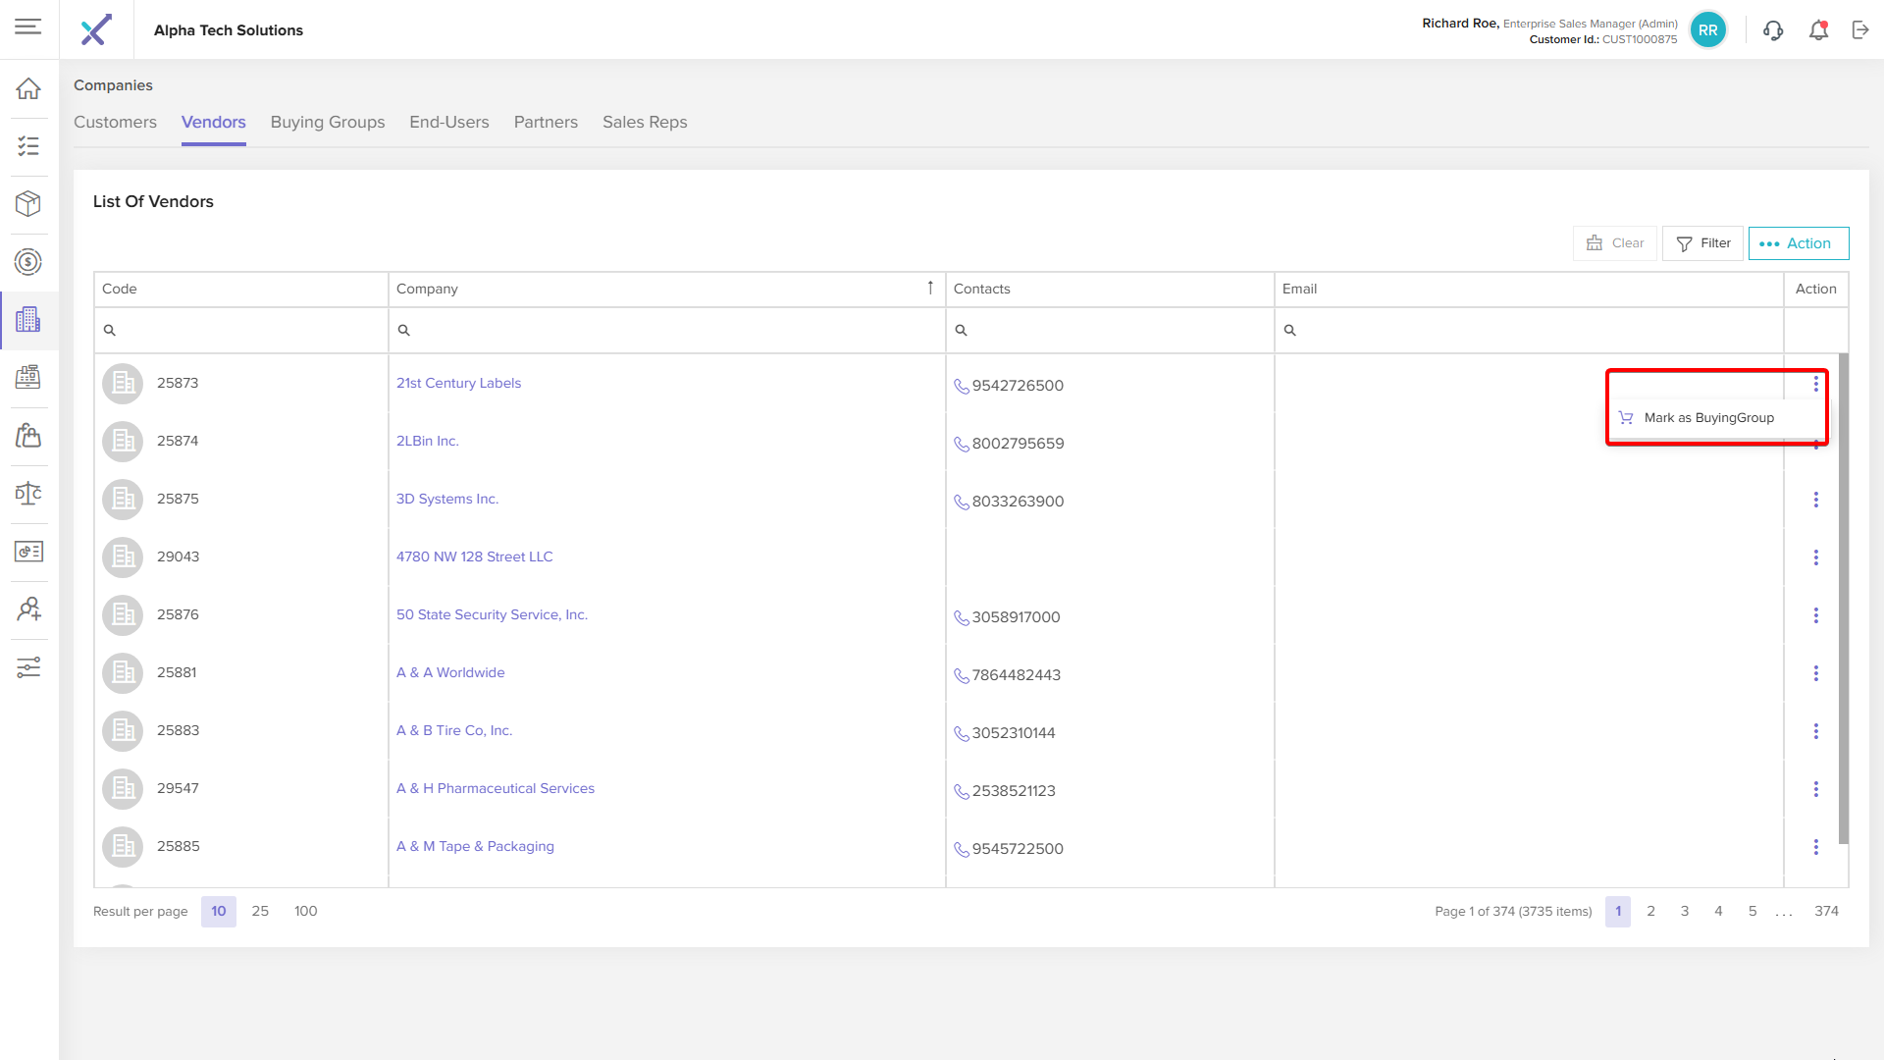
Task: Click the headset support icon
Action: pyautogui.click(x=1772, y=30)
